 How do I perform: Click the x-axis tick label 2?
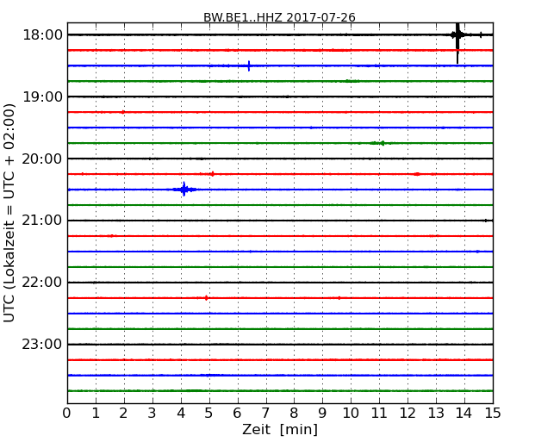123,413
